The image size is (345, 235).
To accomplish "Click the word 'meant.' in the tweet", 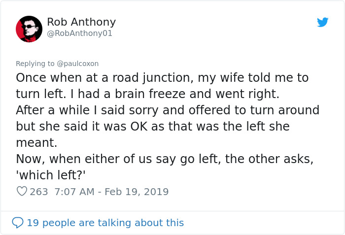I will coord(36,143).
